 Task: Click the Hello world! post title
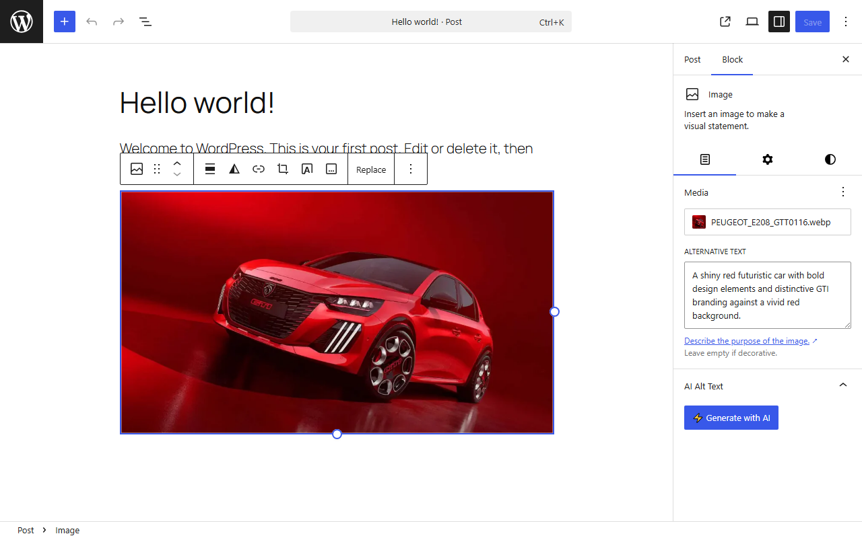(x=197, y=103)
